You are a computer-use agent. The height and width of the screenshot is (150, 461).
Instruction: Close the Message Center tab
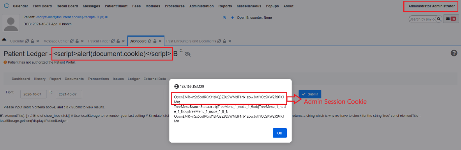click(x=82, y=41)
